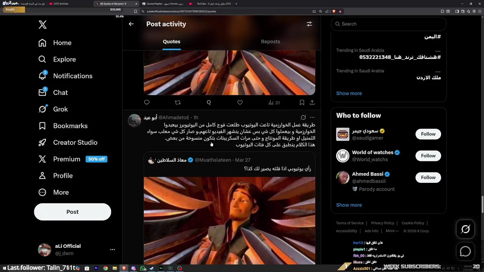Go to Home in X sidebar
Image resolution: width=484 pixels, height=272 pixels.
click(x=55, y=43)
